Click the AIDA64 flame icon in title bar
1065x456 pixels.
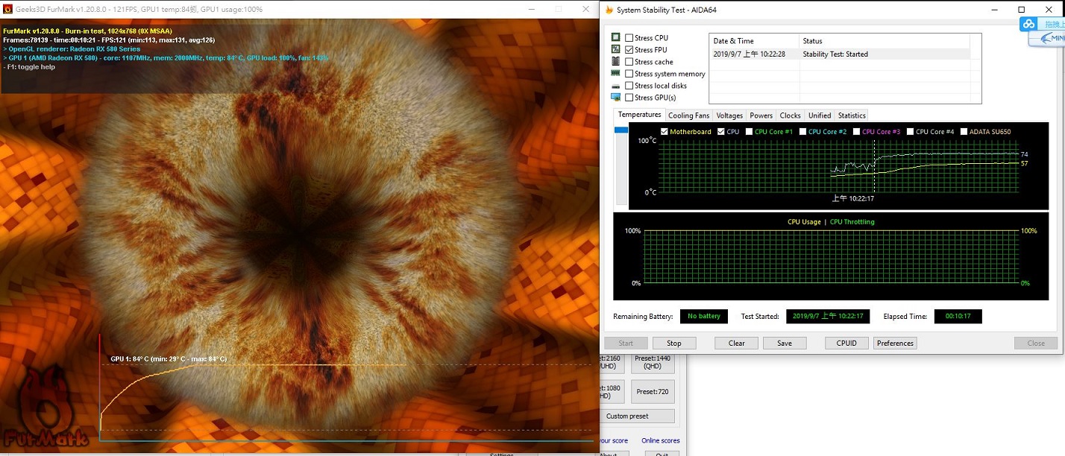pos(609,10)
